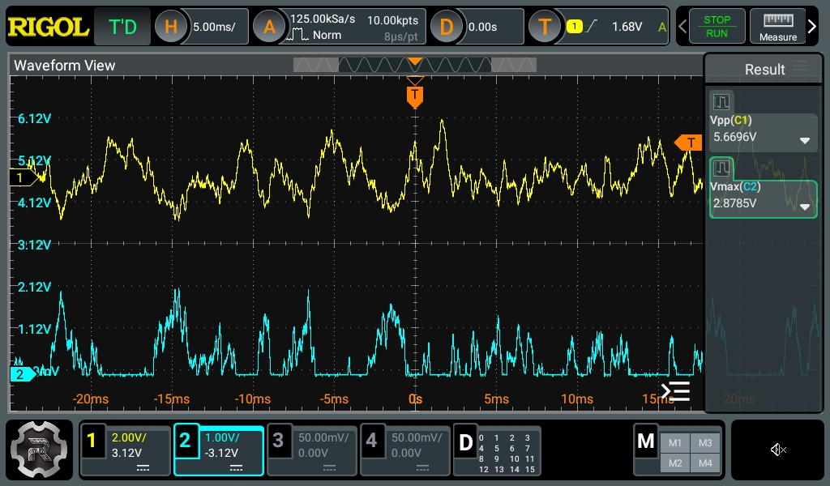Viewport: 830px width, 486px height.
Task: Click the 5.00ms/ timebase value
Action: click(x=214, y=27)
